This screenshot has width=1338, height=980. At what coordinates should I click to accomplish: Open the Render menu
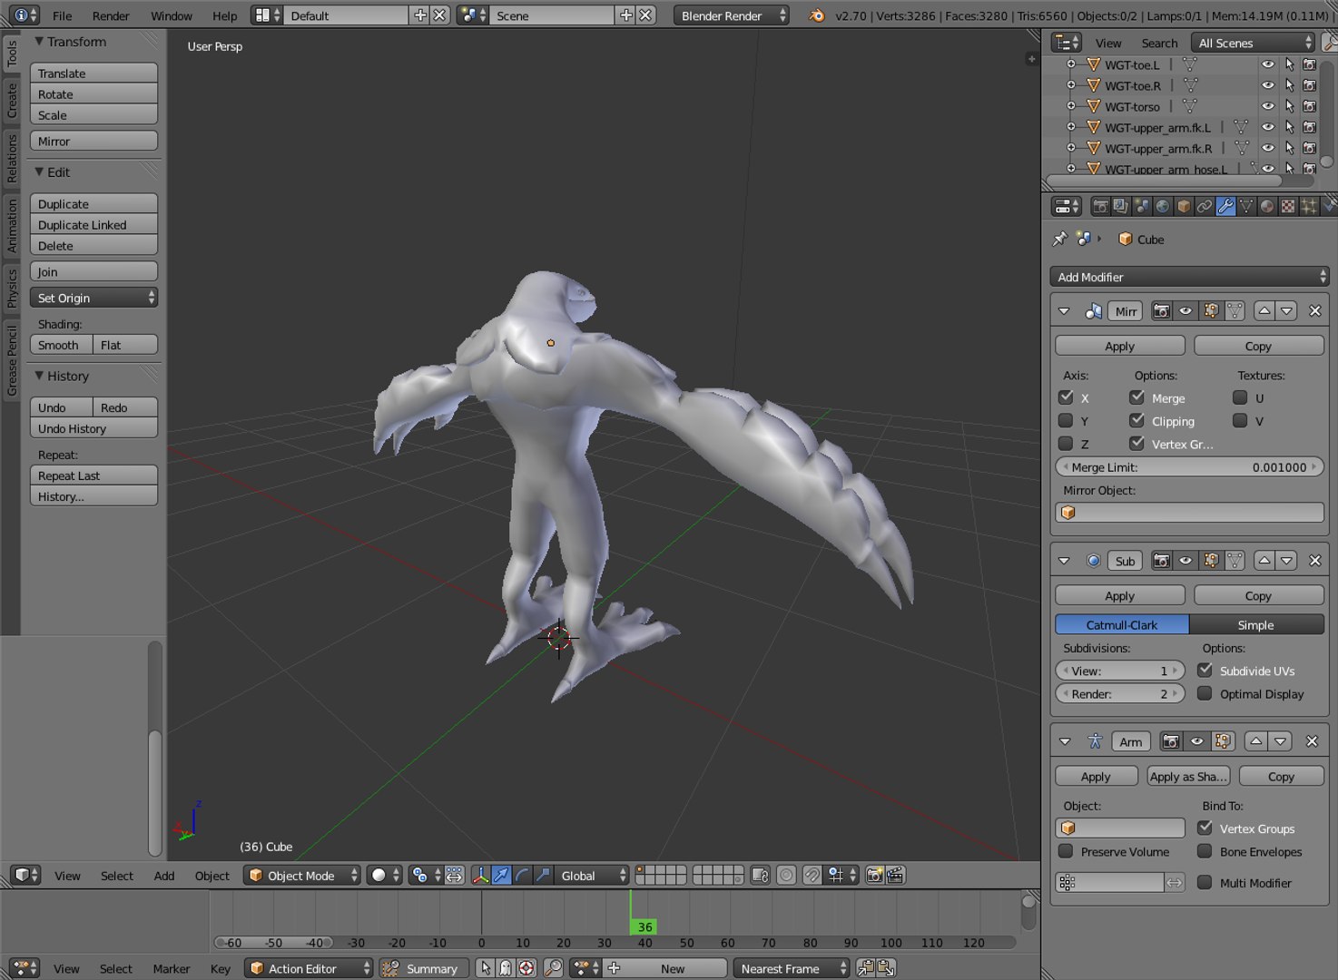coord(111,15)
